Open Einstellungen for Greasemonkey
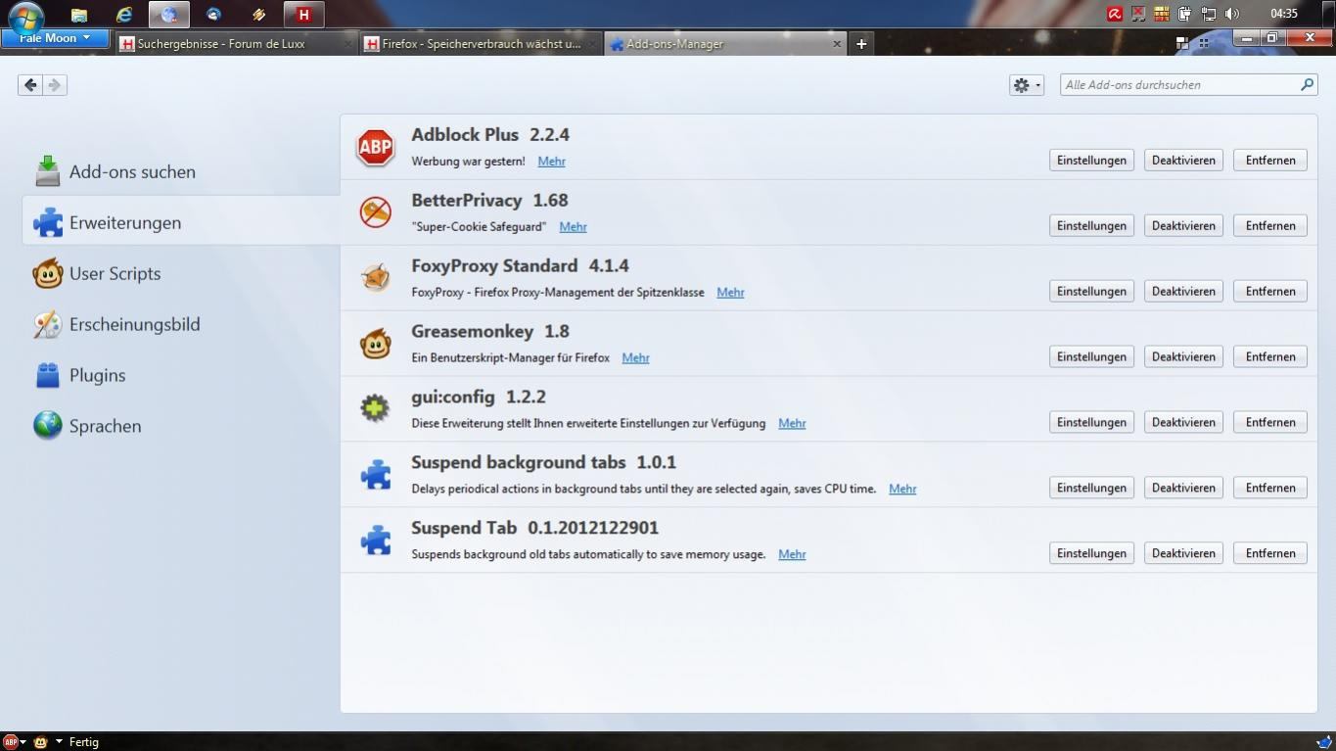The image size is (1336, 751). pyautogui.click(x=1091, y=356)
